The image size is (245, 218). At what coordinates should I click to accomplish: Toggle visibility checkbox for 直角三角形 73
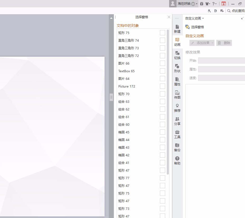(163, 48)
